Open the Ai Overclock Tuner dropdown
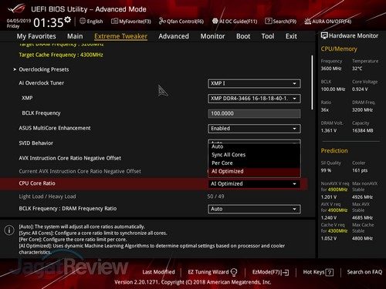The height and width of the screenshot is (289, 386). (x=254, y=83)
